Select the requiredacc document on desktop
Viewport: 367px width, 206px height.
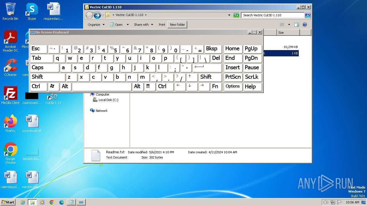tap(53, 11)
